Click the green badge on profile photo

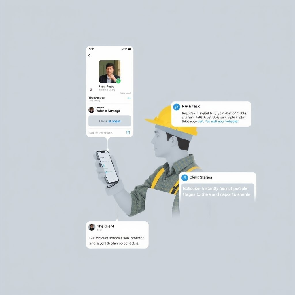click(x=118, y=81)
